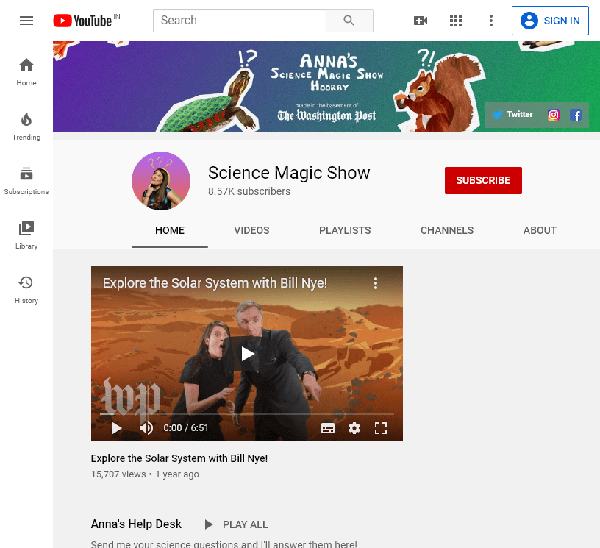Select the HOME channel tab
The height and width of the screenshot is (548, 600).
pos(170,230)
